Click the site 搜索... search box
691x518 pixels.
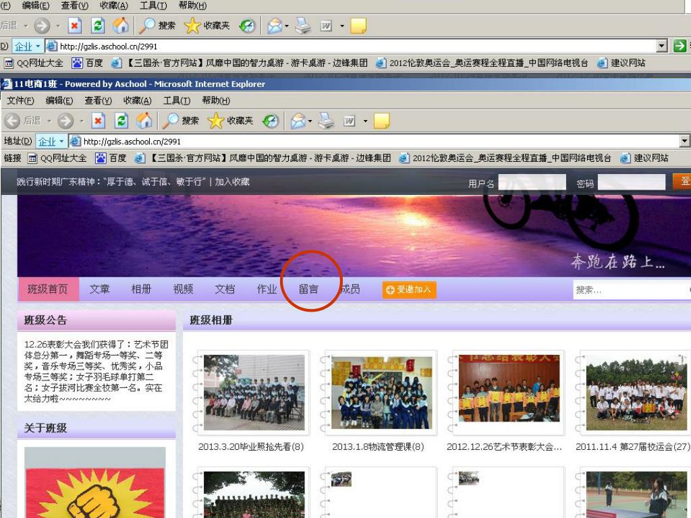[x=628, y=290]
